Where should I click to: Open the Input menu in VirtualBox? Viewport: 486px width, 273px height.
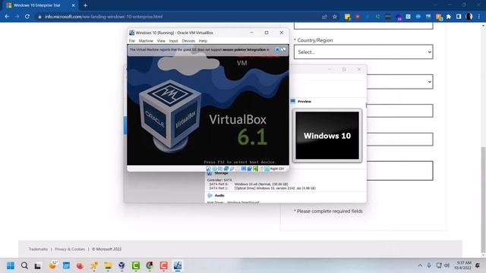(173, 41)
